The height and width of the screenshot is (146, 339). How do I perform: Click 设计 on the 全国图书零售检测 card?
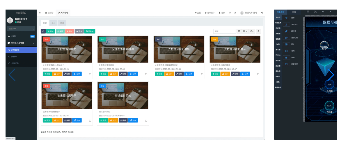tap(113, 74)
